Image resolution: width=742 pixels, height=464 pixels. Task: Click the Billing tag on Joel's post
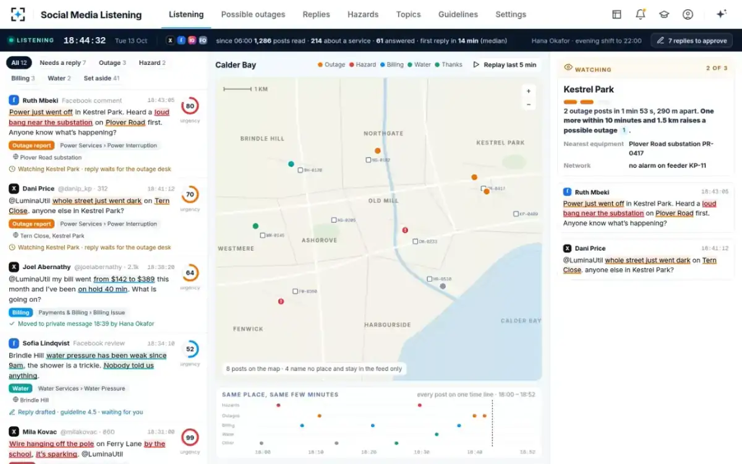pos(20,312)
